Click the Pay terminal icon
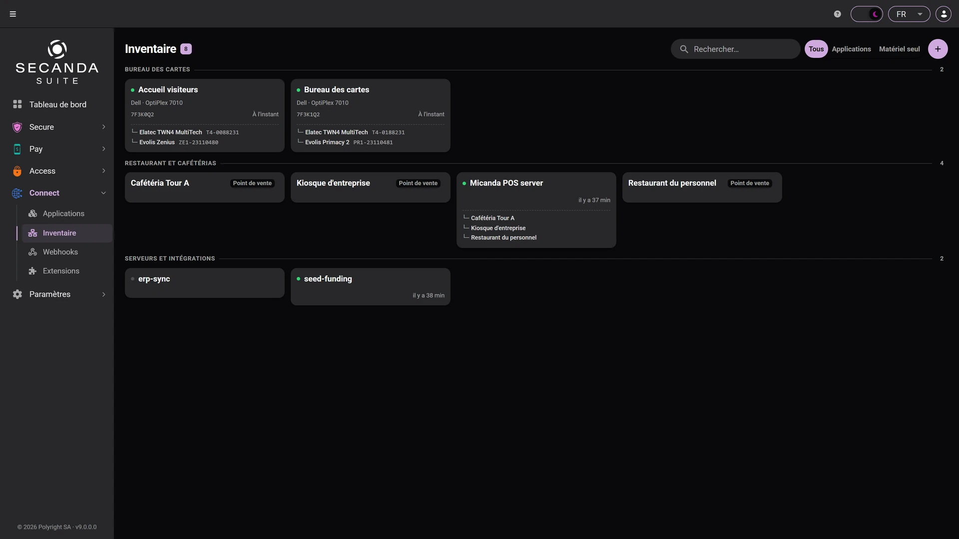 pyautogui.click(x=17, y=149)
